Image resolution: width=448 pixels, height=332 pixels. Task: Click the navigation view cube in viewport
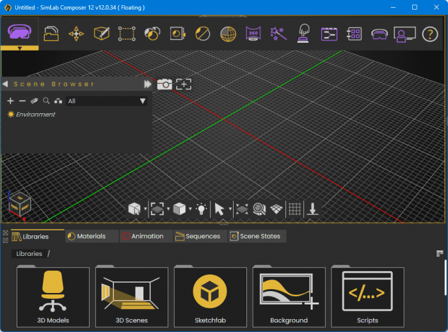point(19,204)
